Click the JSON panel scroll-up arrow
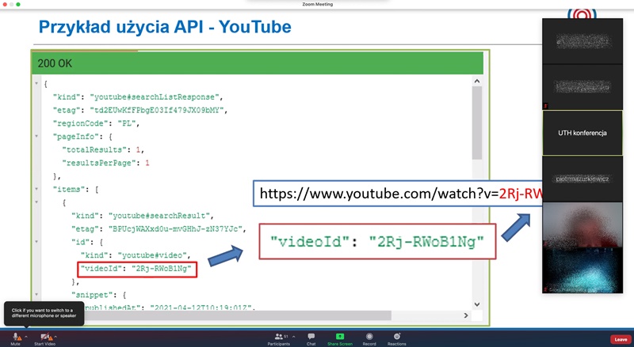Image resolution: width=634 pixels, height=347 pixels. tap(477, 81)
